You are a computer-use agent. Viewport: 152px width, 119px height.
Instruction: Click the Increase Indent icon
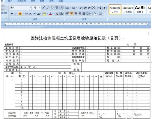click(x=89, y=8)
